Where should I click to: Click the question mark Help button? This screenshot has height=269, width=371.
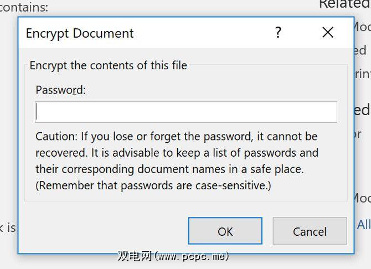point(279,33)
